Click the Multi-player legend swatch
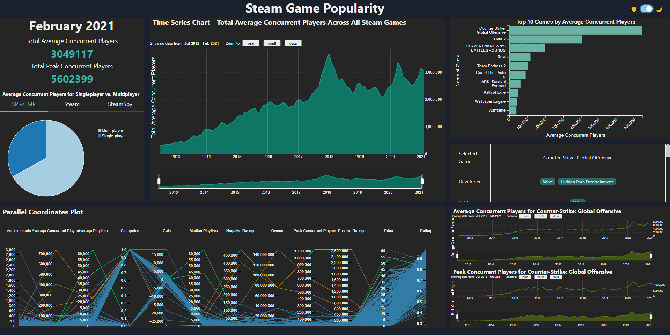670x335 pixels. click(100, 131)
